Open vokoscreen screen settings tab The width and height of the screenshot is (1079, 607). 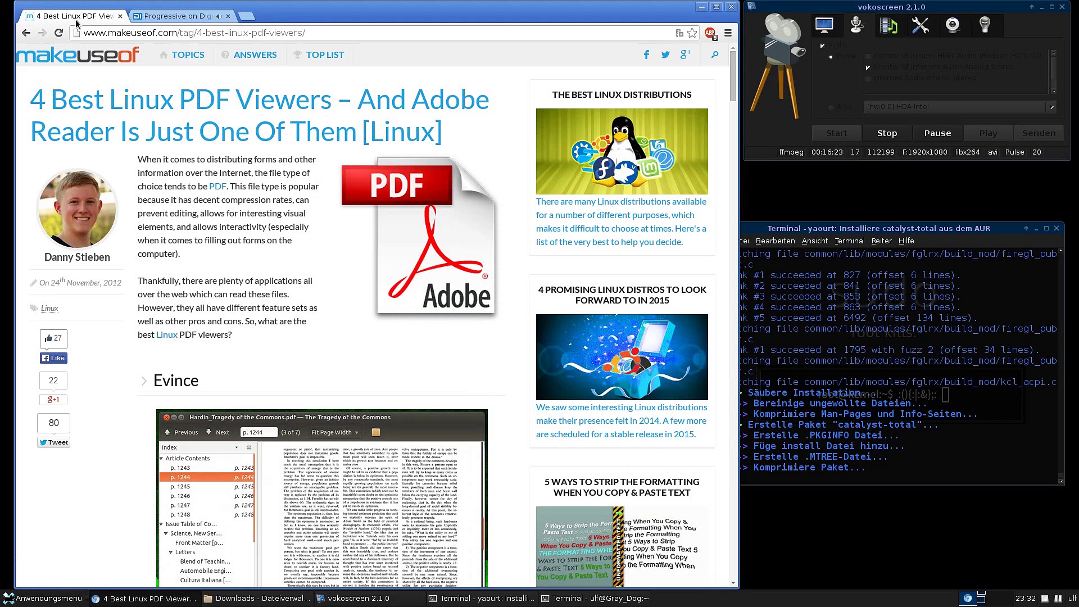(x=824, y=25)
